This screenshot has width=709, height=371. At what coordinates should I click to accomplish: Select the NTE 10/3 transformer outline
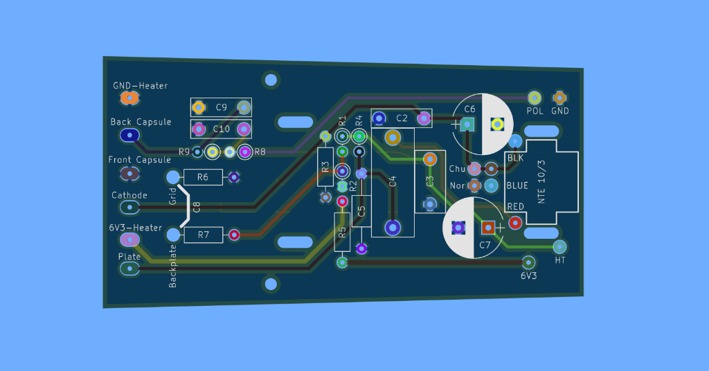click(552, 181)
